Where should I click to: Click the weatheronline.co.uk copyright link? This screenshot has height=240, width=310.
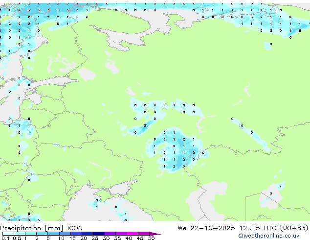click(x=268, y=236)
